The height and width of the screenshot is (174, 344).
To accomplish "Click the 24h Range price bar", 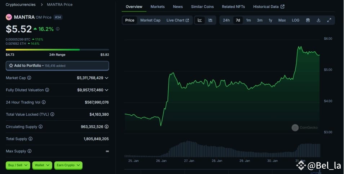I will click(x=57, y=50).
